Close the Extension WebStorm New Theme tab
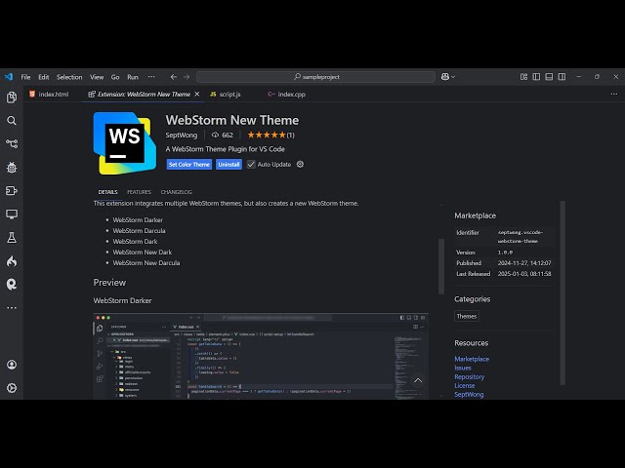Image resolution: width=625 pixels, height=468 pixels. coord(197,94)
